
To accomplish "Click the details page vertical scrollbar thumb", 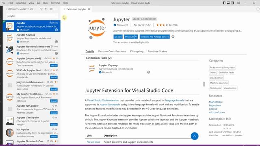I will point(204,84).
